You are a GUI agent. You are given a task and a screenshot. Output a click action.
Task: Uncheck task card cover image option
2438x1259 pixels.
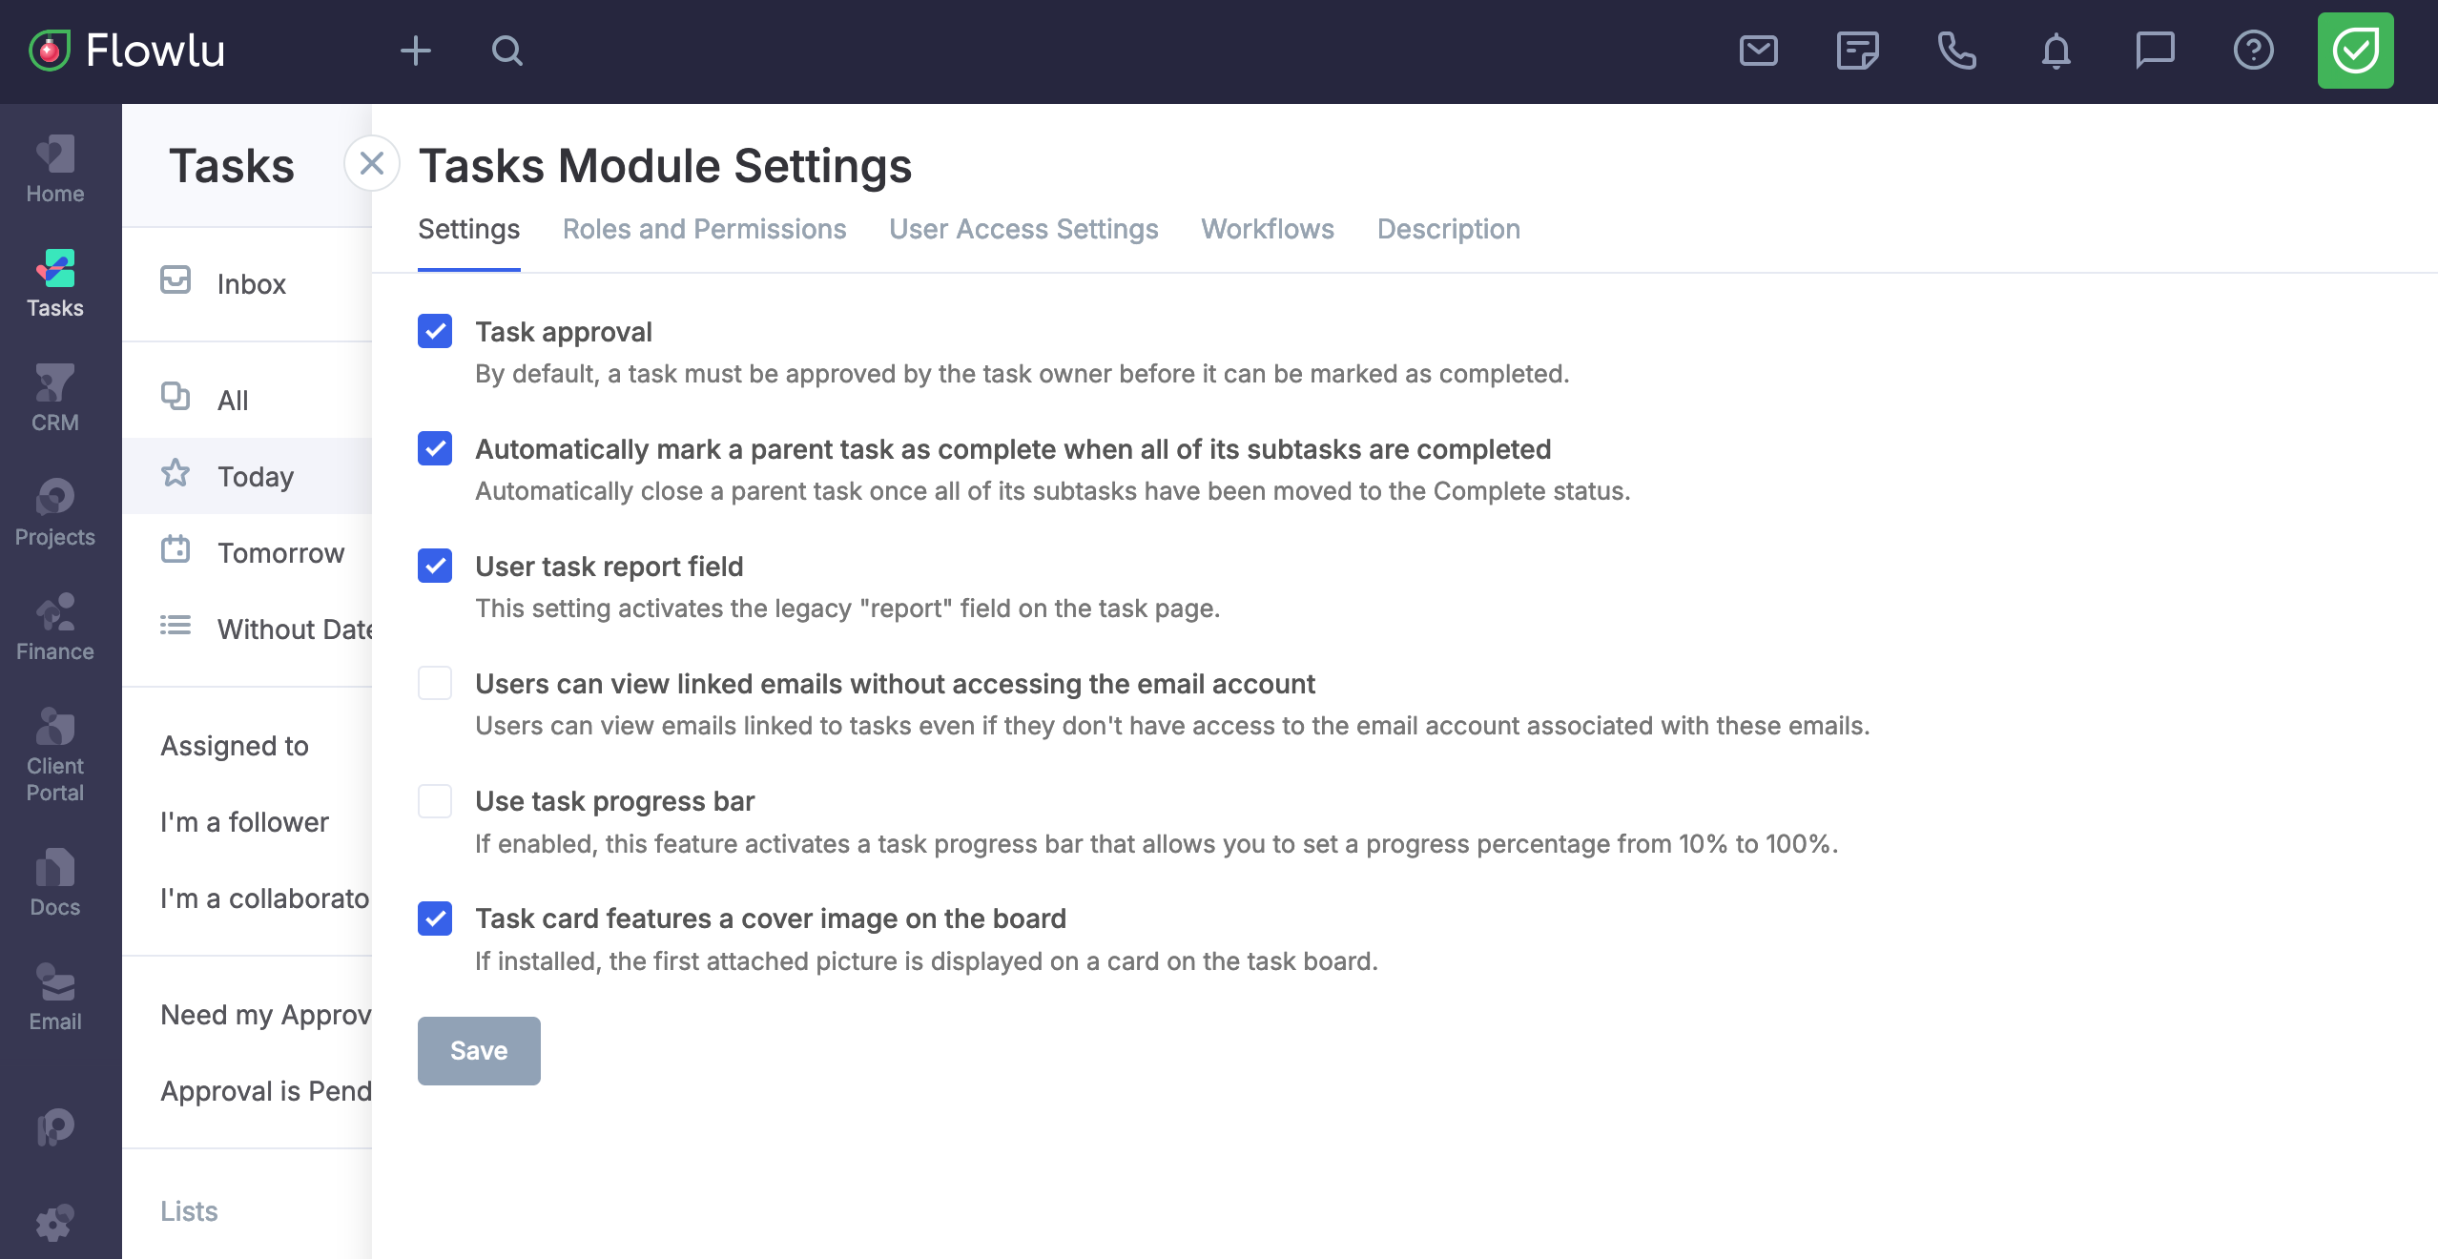[435, 918]
